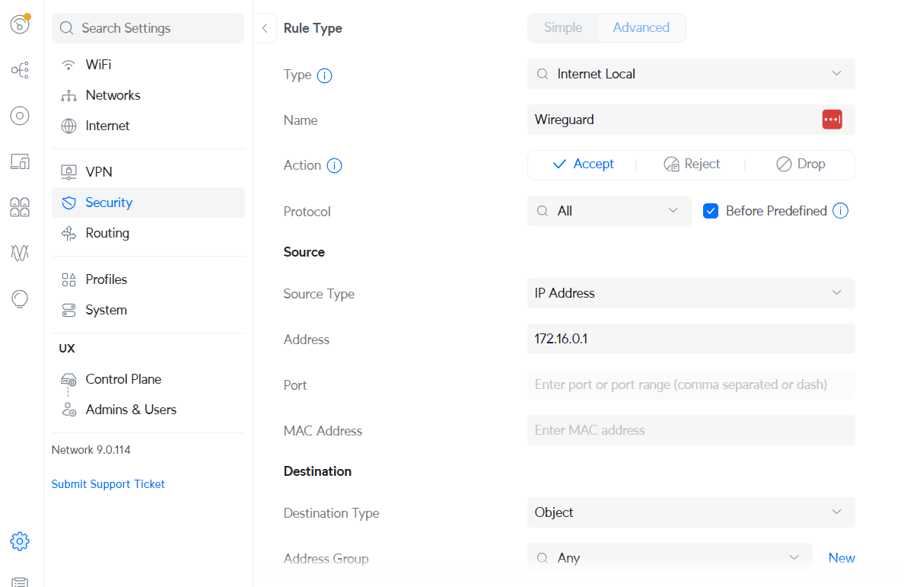The width and height of the screenshot is (904, 587).
Task: Open the Address Group dropdown showing Any
Action: point(670,557)
